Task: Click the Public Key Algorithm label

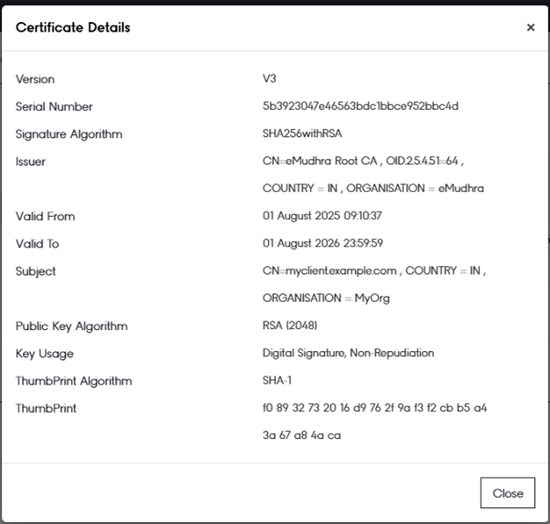Action: point(71,326)
